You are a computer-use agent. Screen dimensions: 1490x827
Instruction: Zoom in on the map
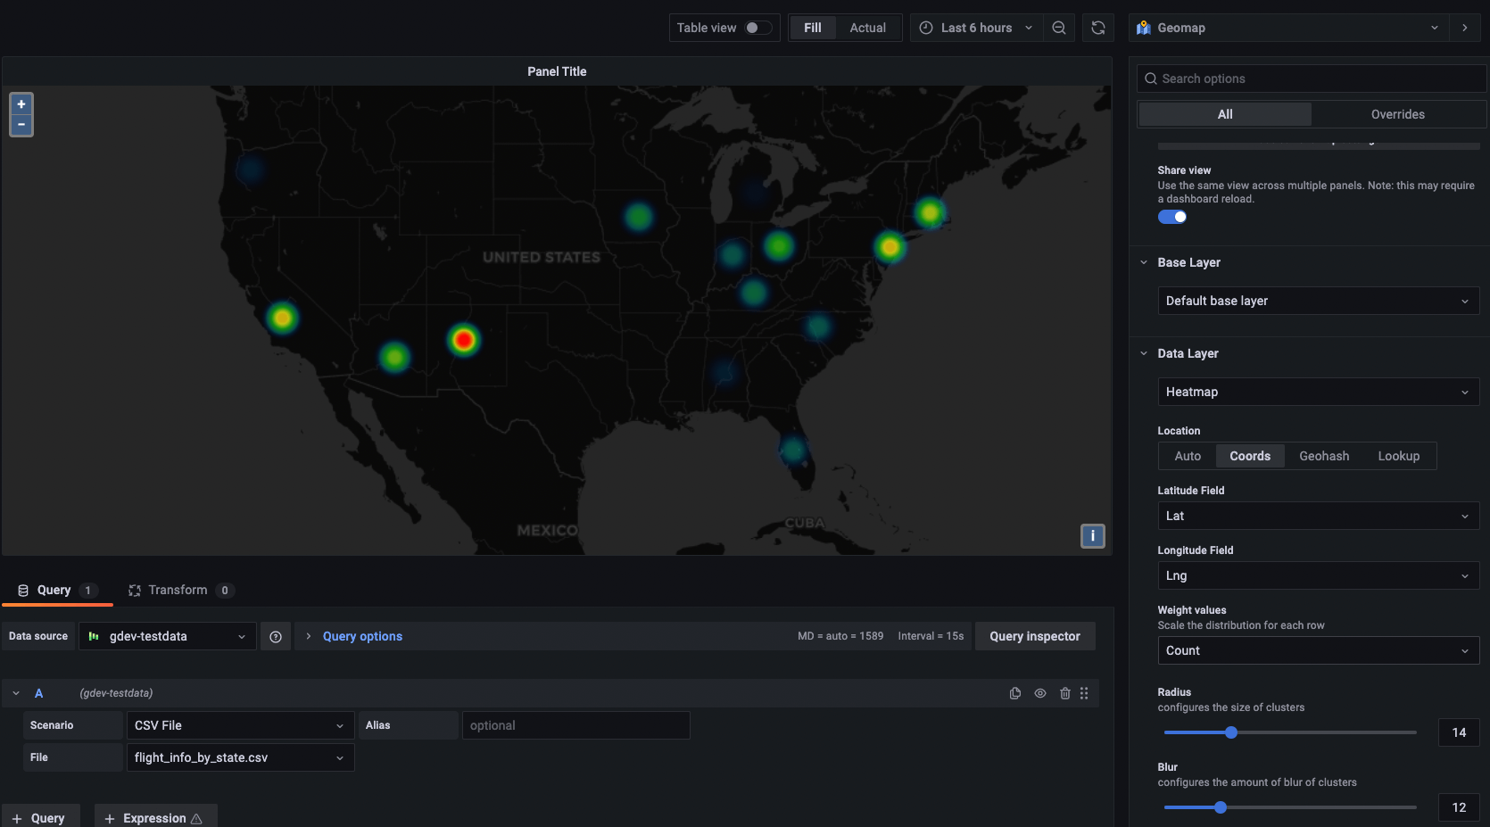pyautogui.click(x=21, y=104)
